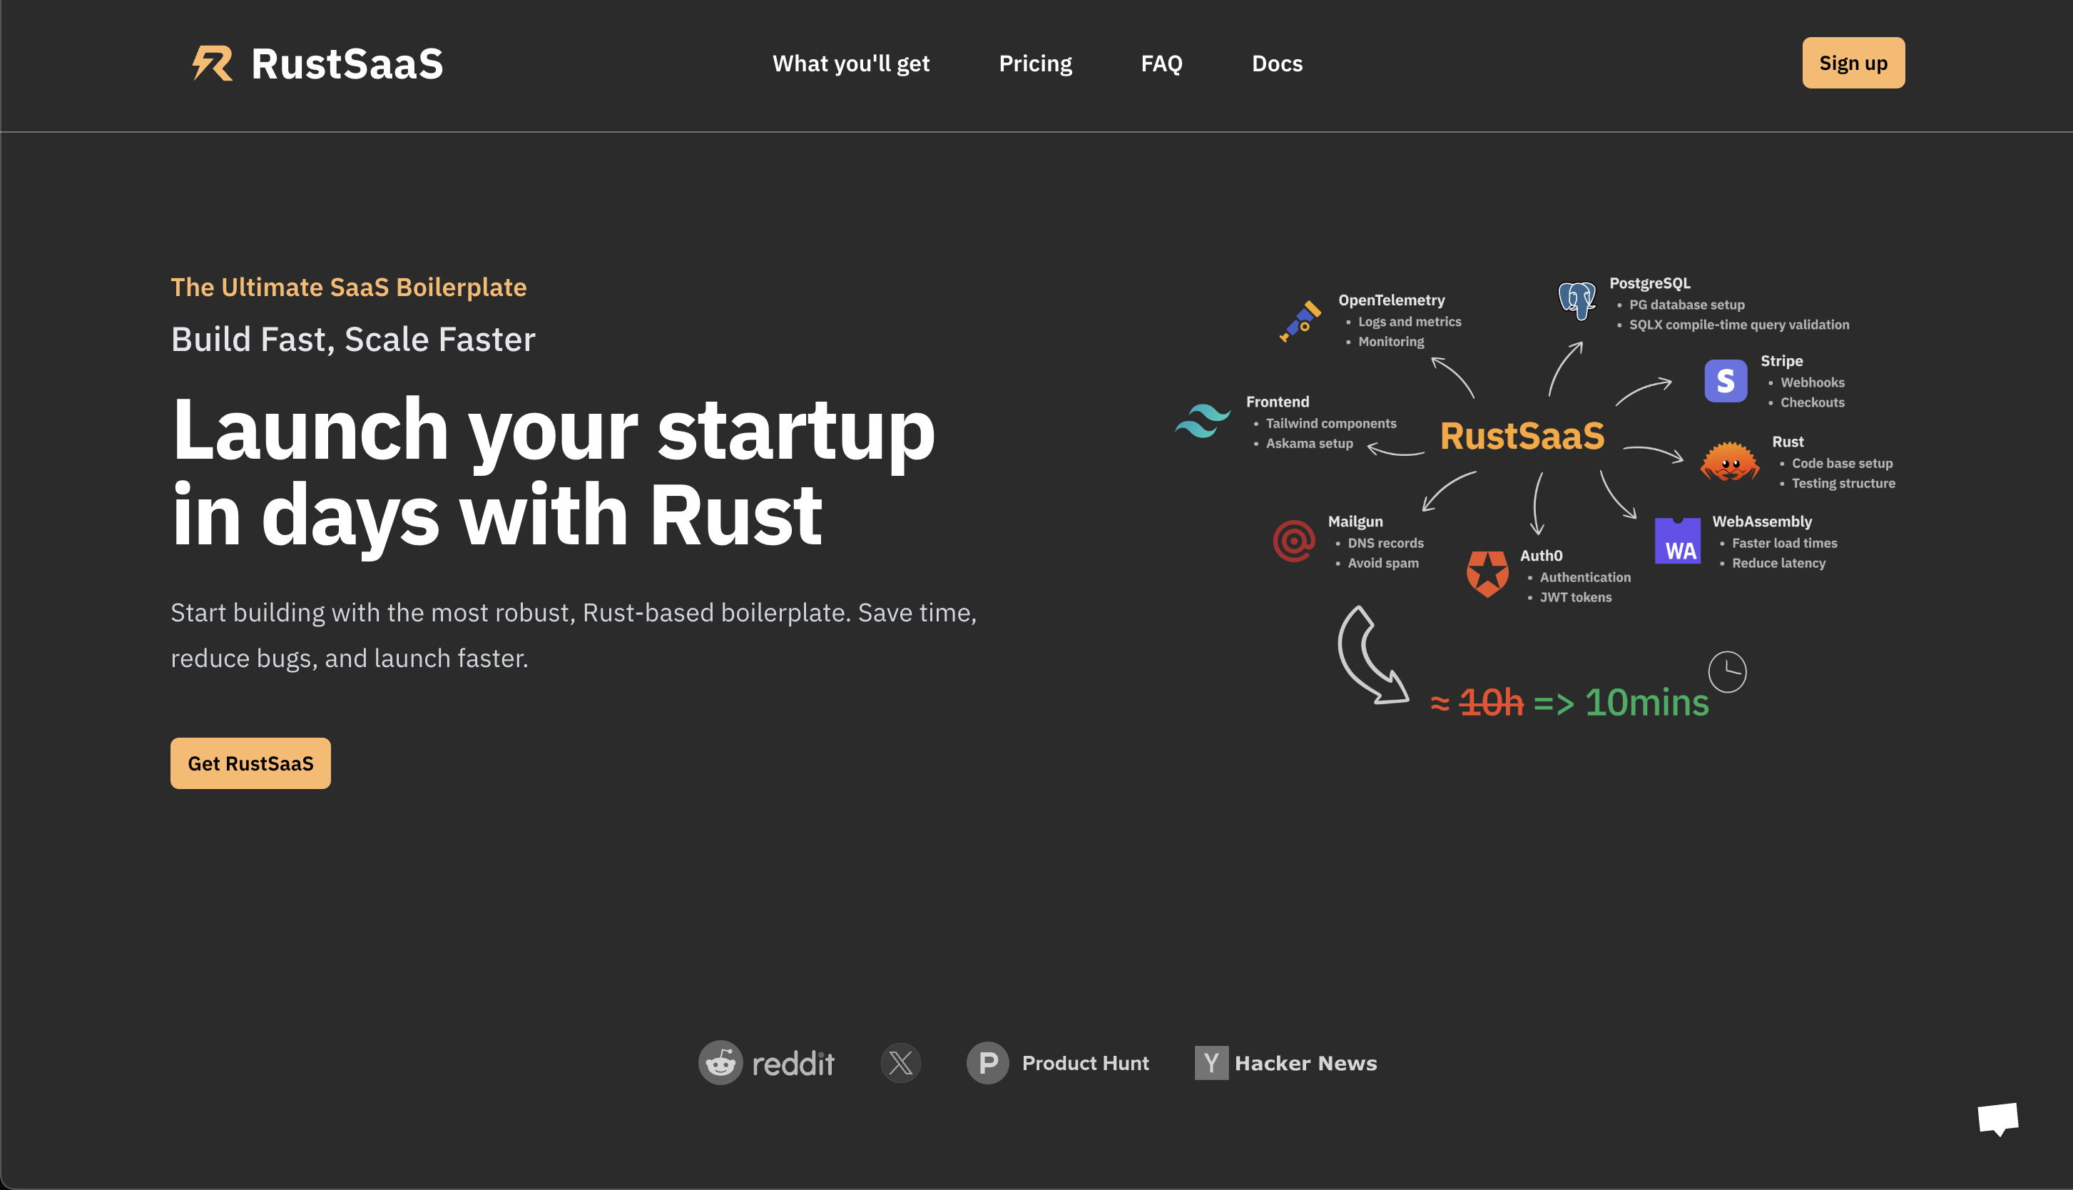The height and width of the screenshot is (1190, 2073).
Task: Click the Stripe heading text
Action: click(1781, 360)
